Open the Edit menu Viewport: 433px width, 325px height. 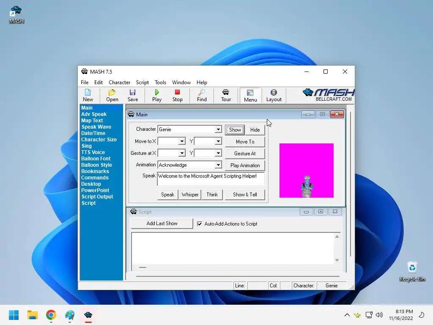click(x=98, y=83)
